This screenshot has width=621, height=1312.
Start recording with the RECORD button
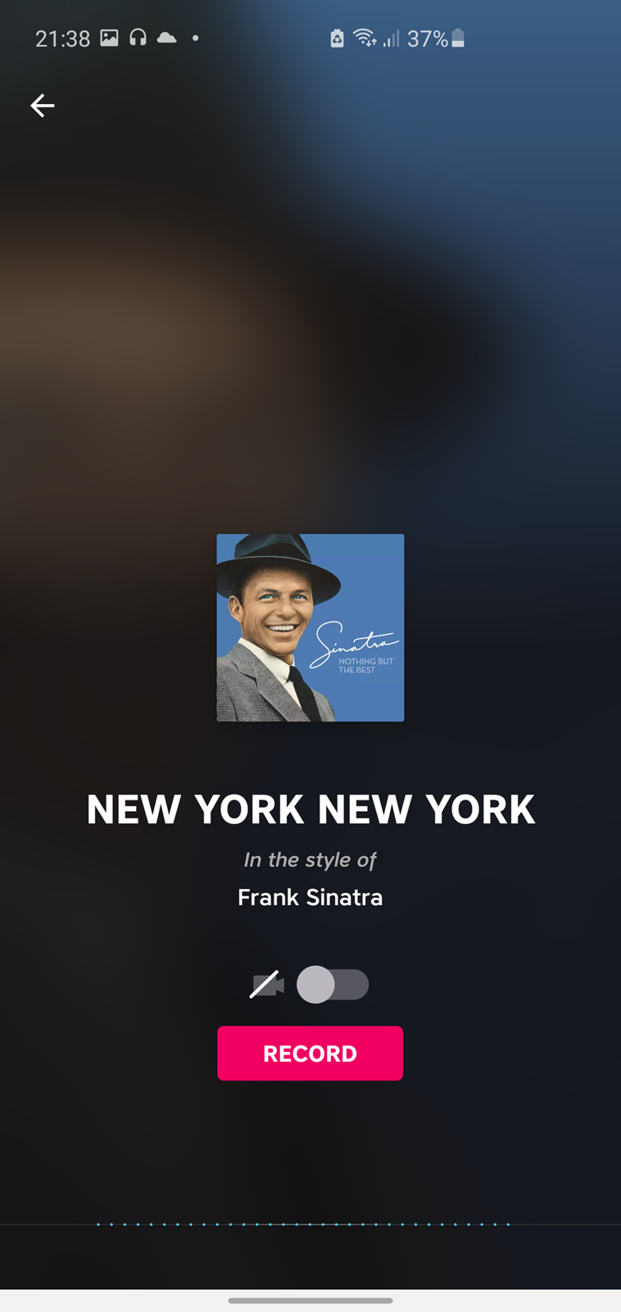(x=310, y=1053)
